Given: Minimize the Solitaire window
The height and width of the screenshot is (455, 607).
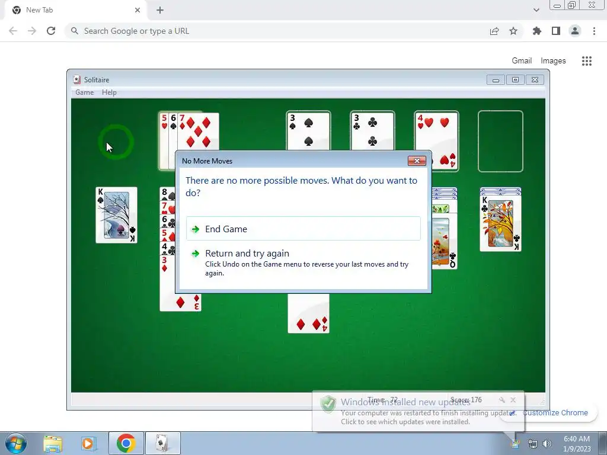Looking at the screenshot, I should (x=496, y=80).
